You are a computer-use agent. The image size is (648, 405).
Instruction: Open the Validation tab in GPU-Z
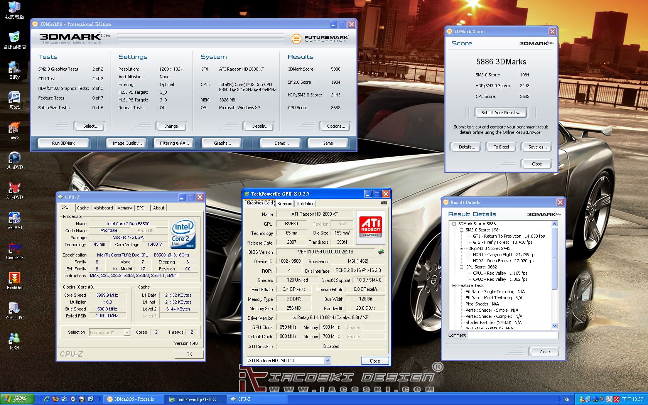tap(305, 204)
